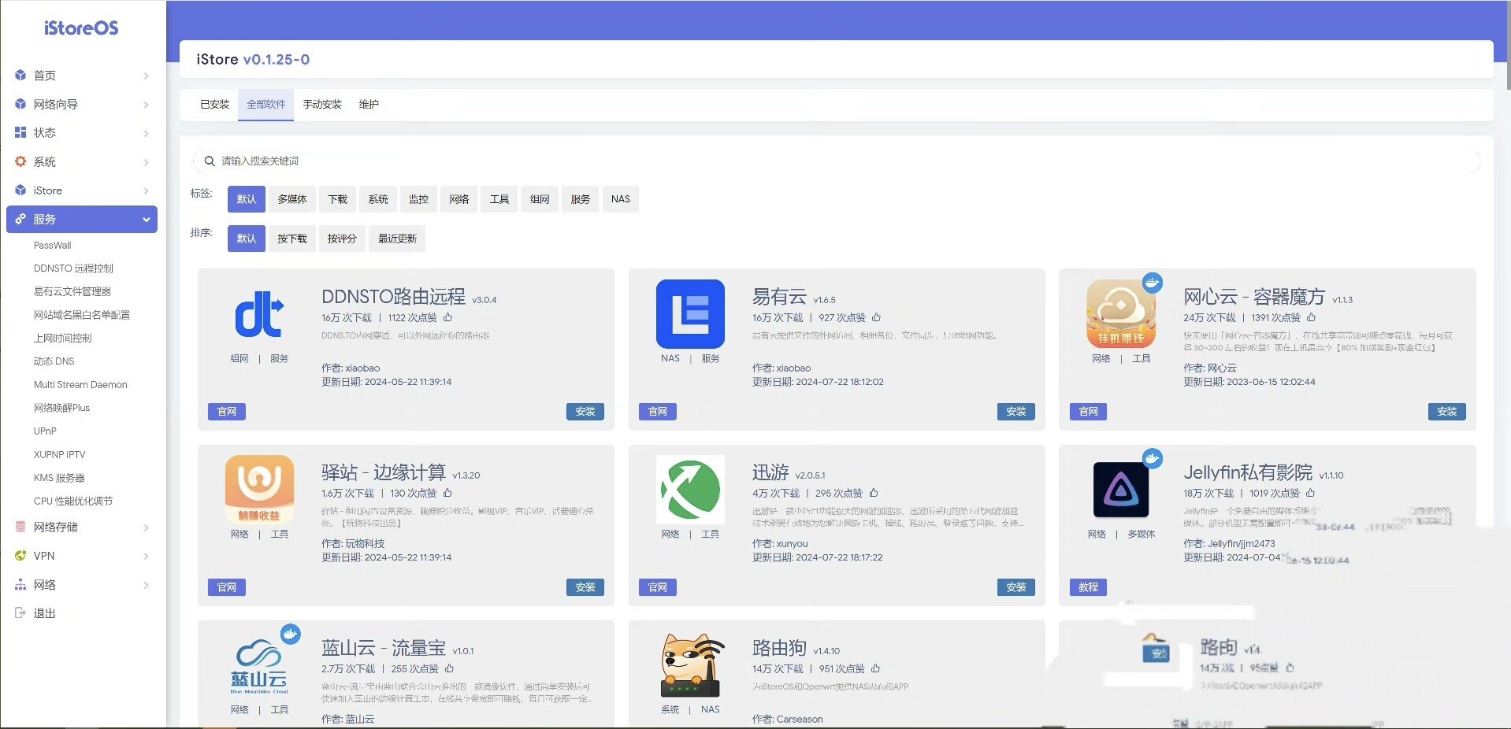The width and height of the screenshot is (1511, 729).
Task: Click the 首页 cube icon in the sidebar
Action: click(x=20, y=76)
